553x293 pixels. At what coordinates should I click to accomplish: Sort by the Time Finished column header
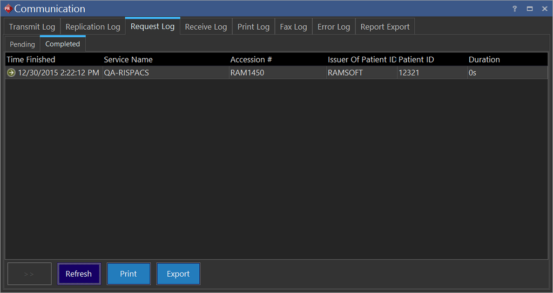click(x=31, y=59)
